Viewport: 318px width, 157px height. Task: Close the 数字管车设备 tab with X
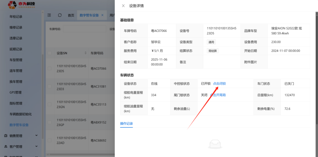(102, 15)
